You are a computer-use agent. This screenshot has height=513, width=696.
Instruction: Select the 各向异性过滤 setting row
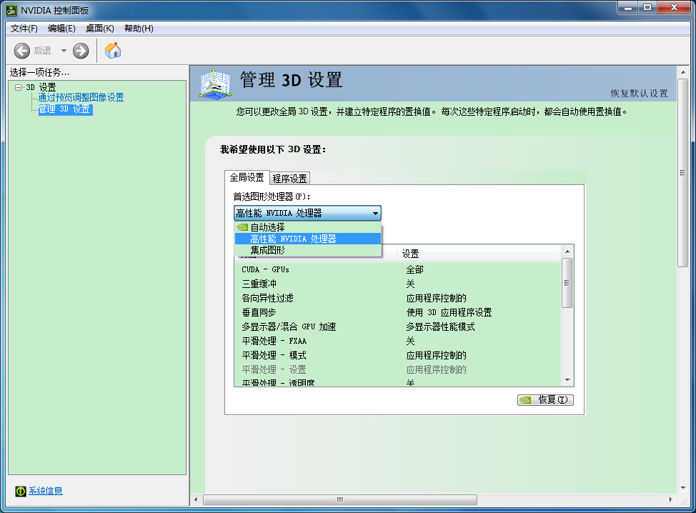pyautogui.click(x=398, y=298)
